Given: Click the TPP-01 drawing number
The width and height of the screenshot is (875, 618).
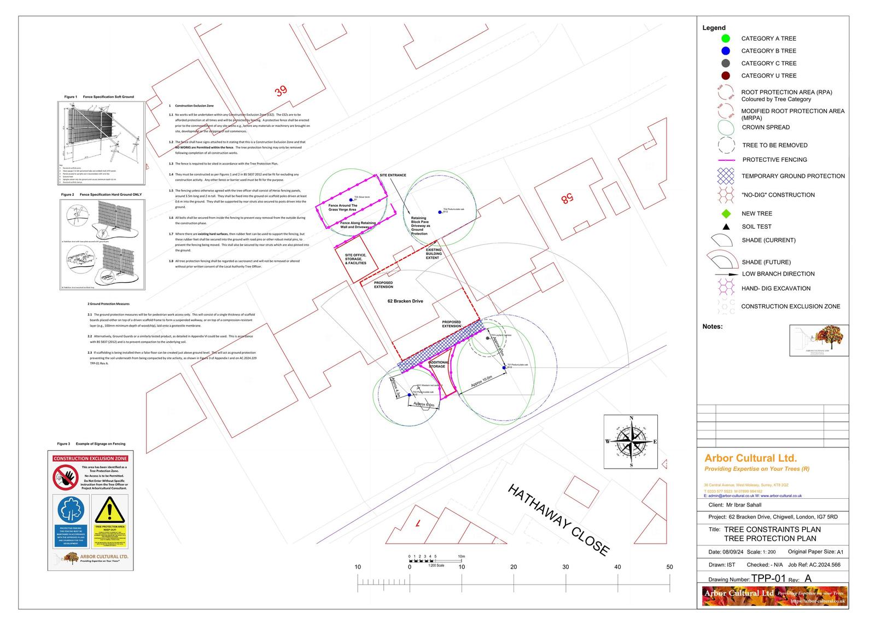Looking at the screenshot, I should pos(768,579).
